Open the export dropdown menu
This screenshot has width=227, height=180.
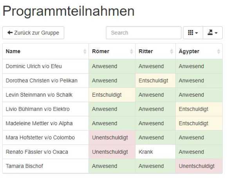213,33
